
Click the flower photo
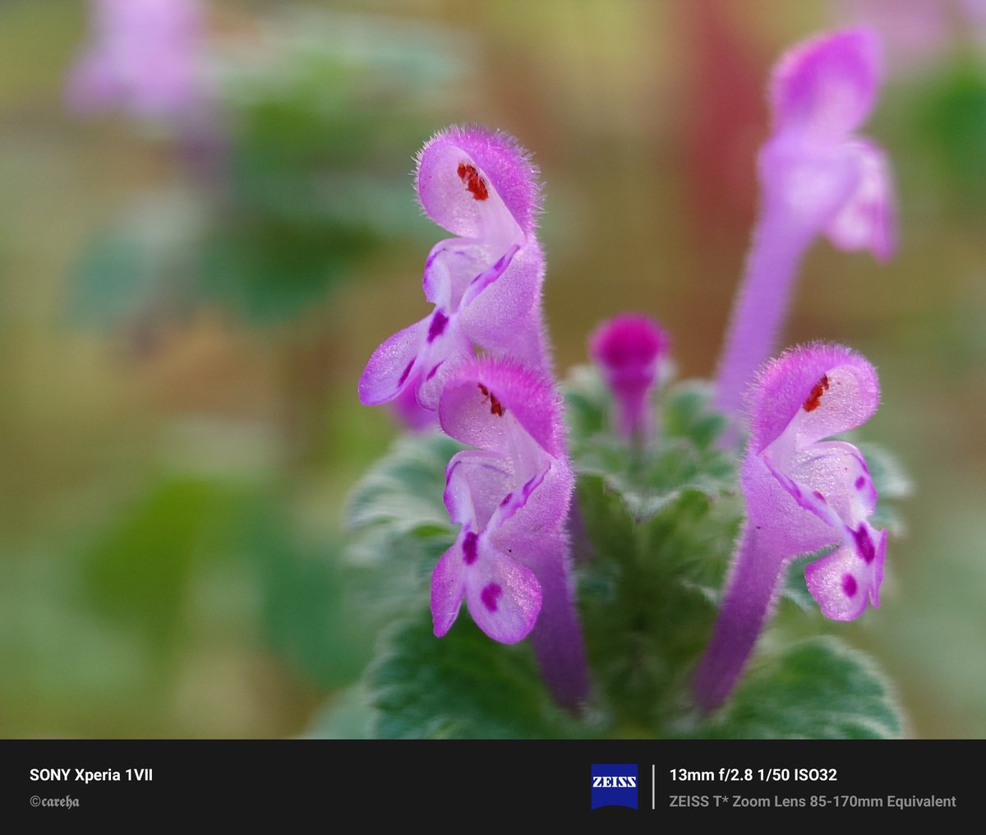[493, 369]
